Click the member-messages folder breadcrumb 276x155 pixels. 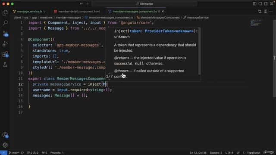68,18
